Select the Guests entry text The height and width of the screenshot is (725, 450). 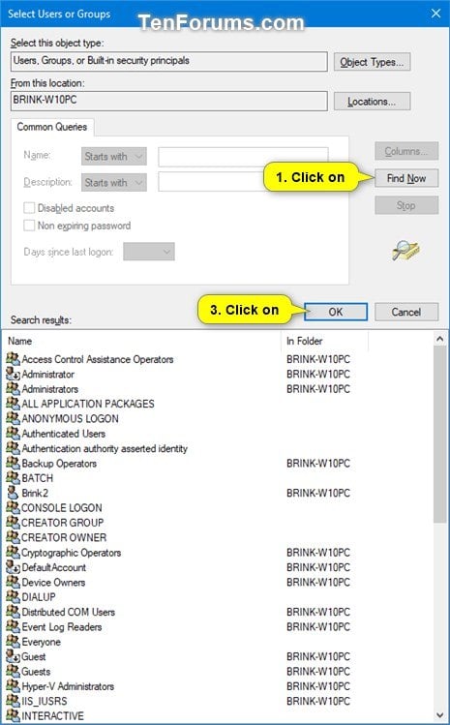36,672
